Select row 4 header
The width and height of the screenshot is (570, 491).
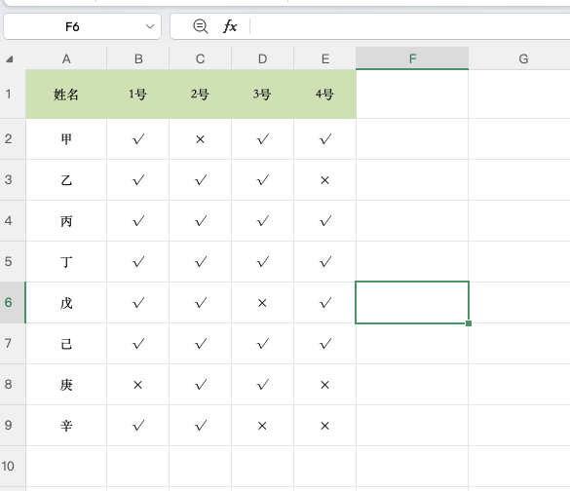13,220
